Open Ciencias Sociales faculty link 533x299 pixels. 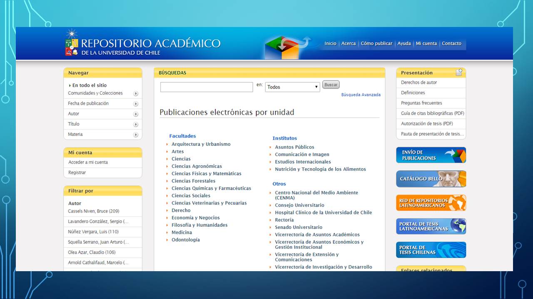pyautogui.click(x=191, y=196)
